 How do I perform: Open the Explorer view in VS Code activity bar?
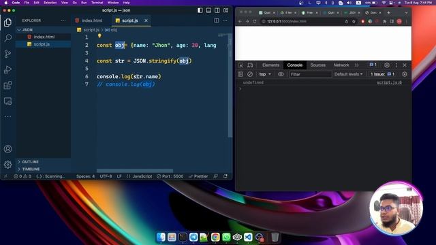pyautogui.click(x=7, y=22)
